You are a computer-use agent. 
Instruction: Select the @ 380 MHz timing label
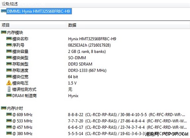click(22, 134)
